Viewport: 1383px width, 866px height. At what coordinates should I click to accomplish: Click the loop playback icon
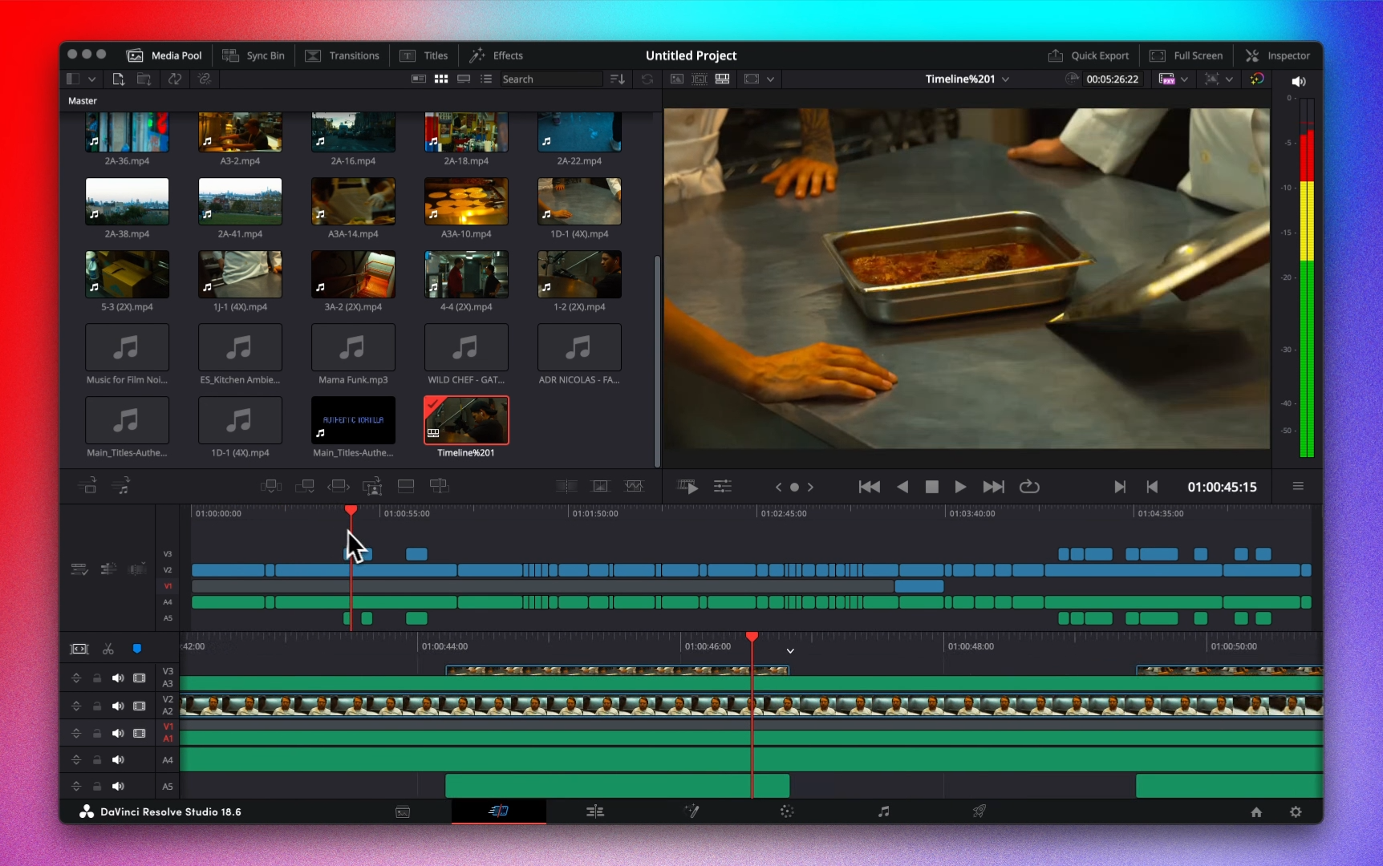click(1029, 487)
